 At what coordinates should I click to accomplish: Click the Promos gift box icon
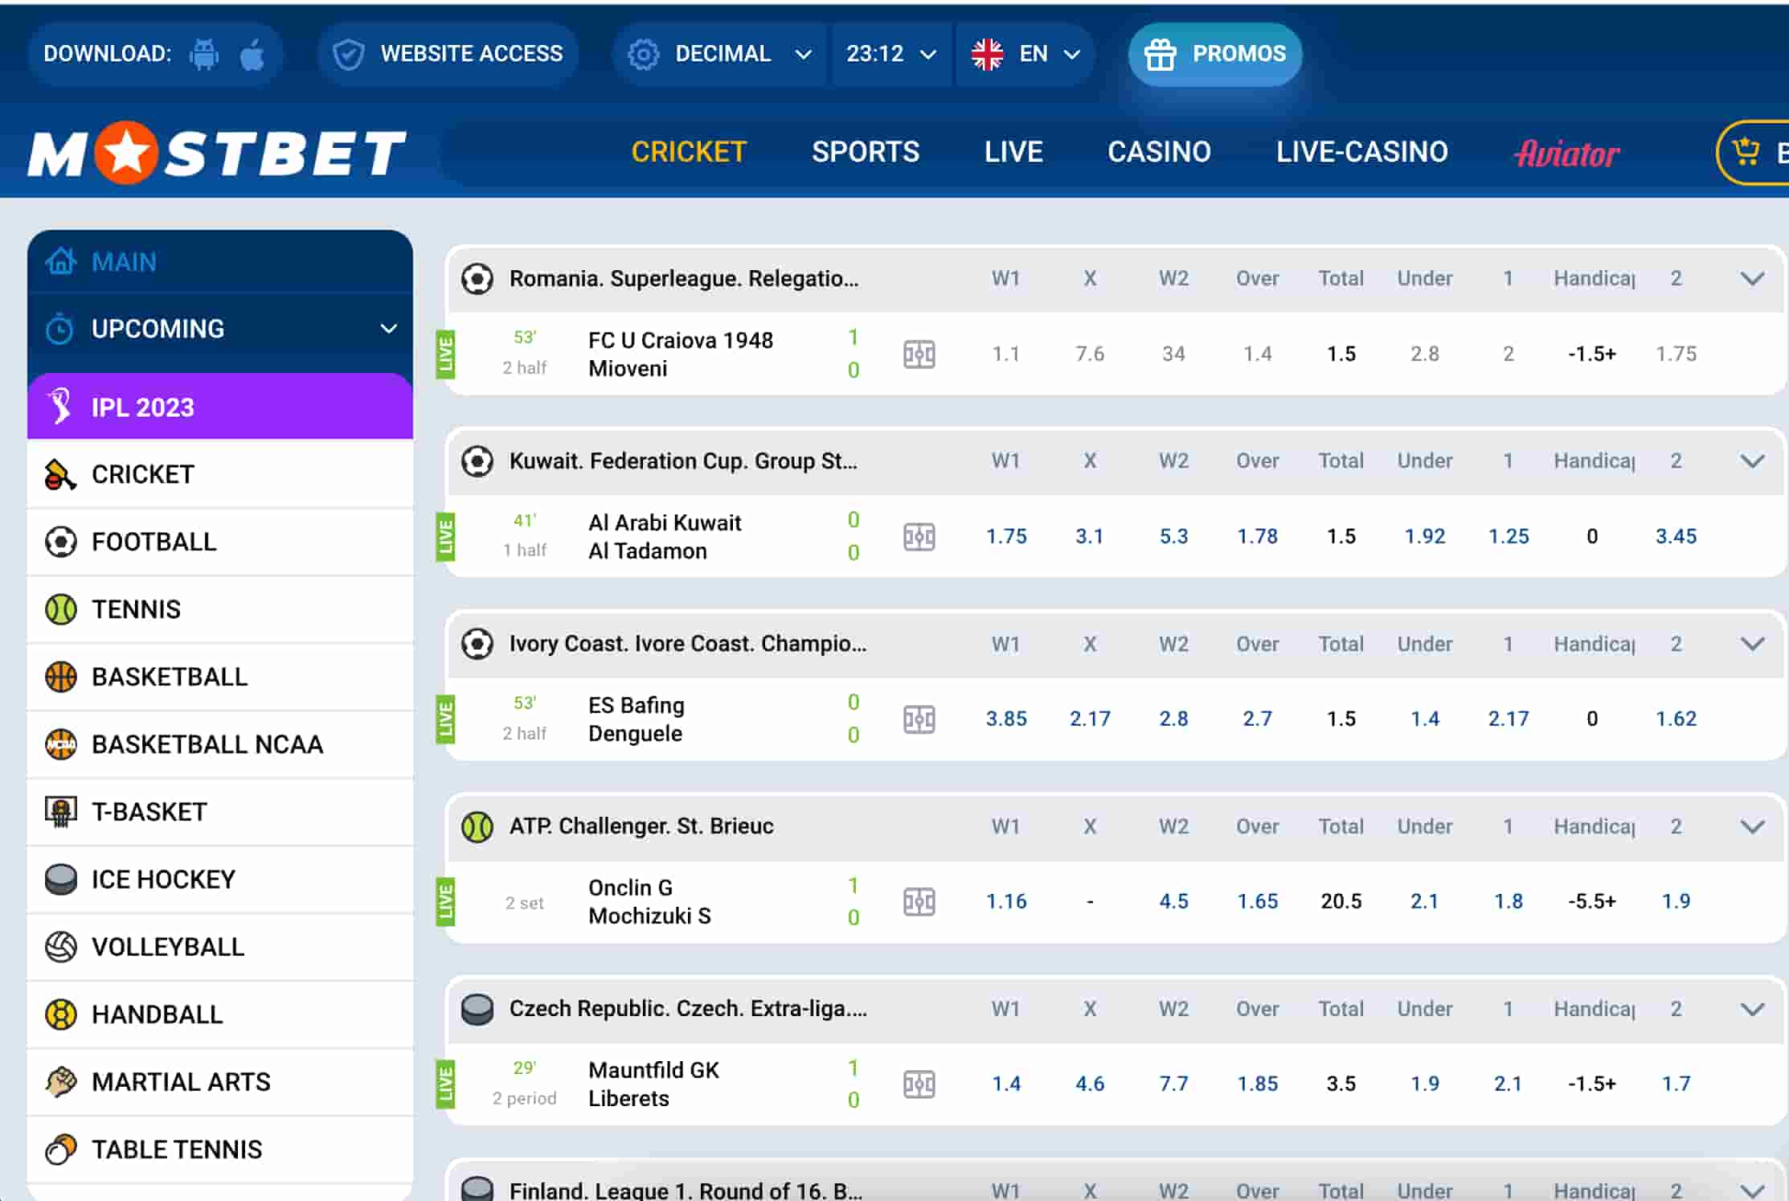pos(1161,54)
